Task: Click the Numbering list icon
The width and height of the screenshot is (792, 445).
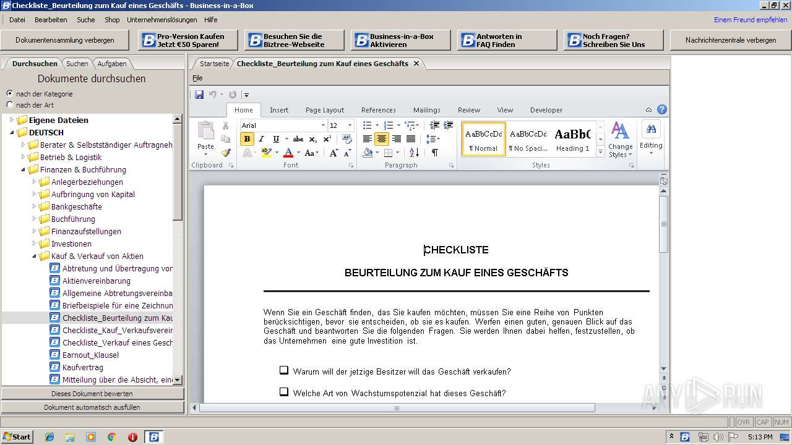Action: coord(389,125)
